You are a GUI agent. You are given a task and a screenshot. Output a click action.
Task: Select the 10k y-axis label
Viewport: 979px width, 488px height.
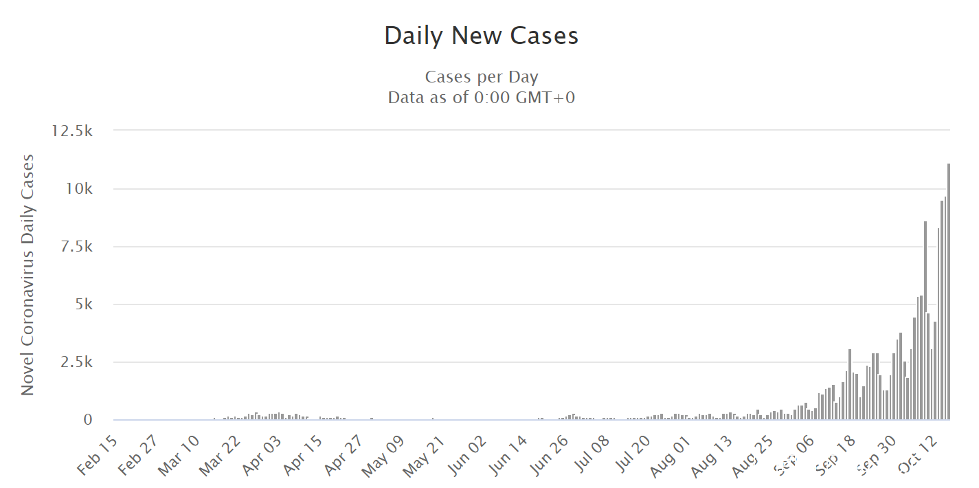pyautogui.click(x=78, y=188)
